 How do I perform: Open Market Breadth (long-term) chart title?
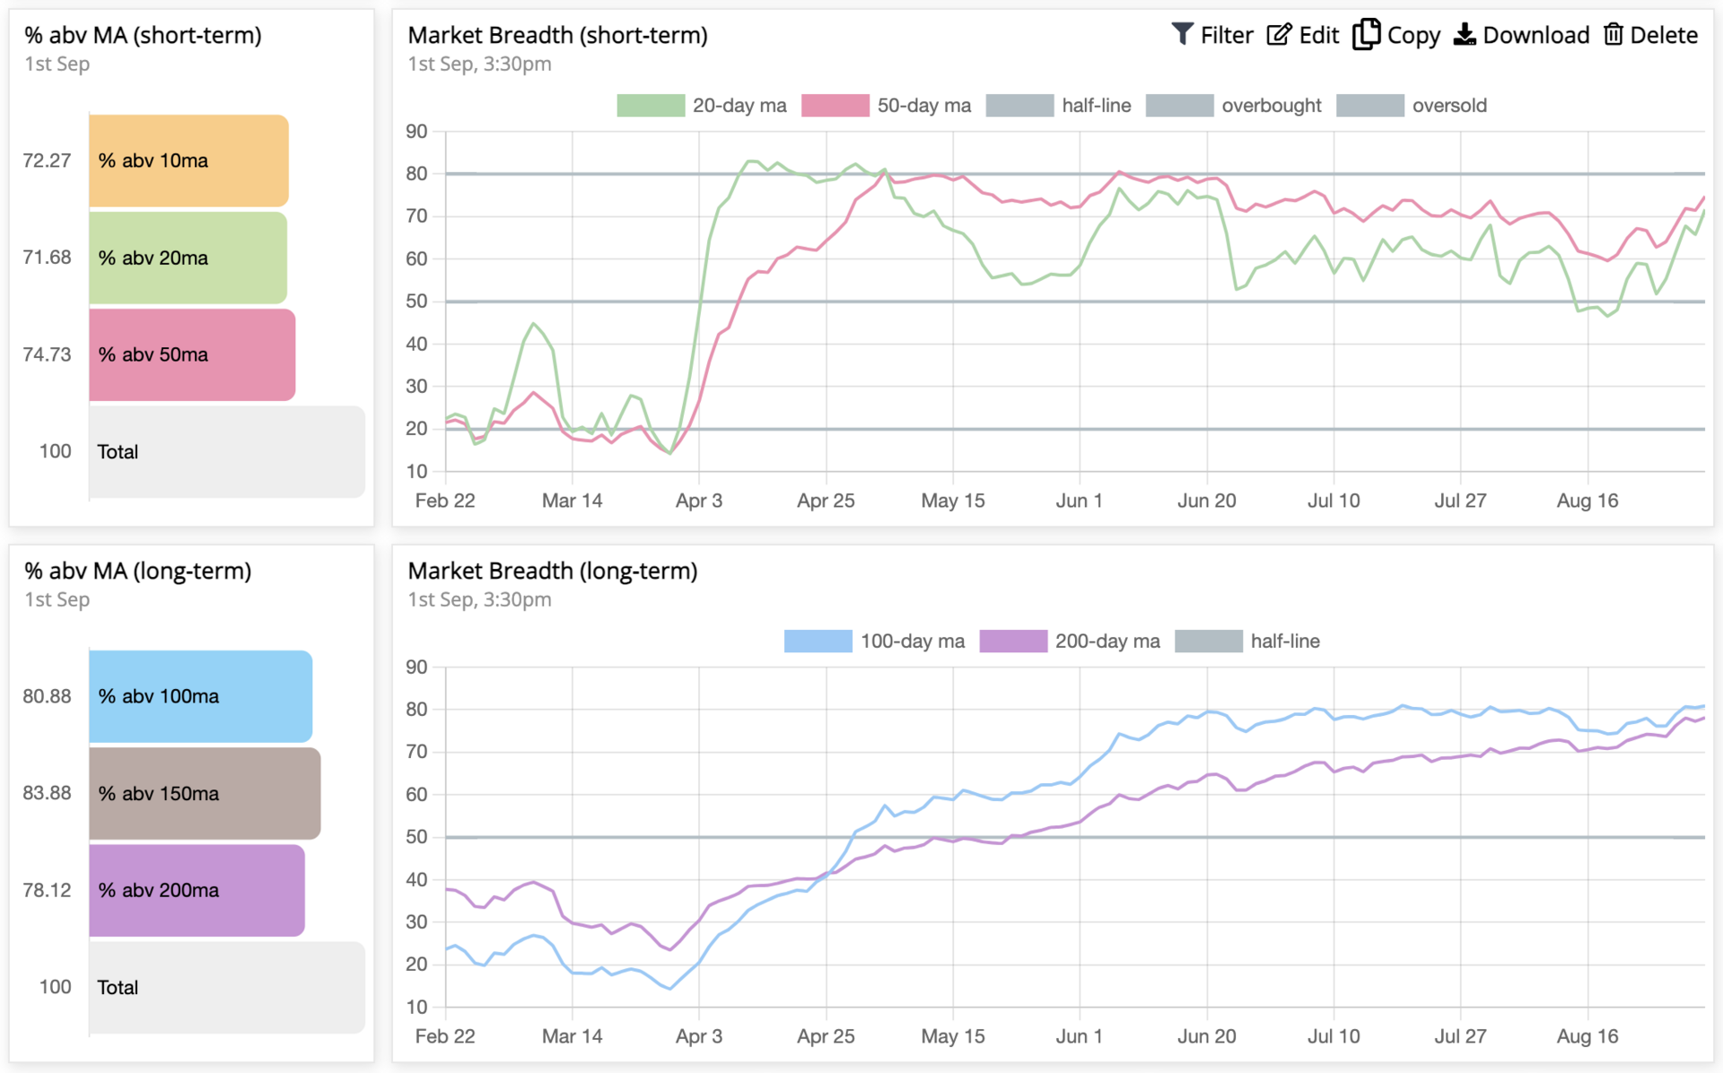[552, 571]
